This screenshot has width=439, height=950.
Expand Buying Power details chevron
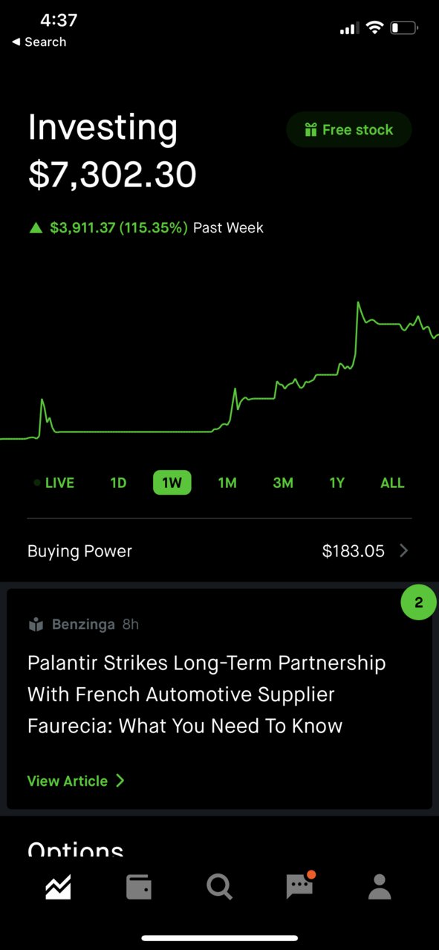coord(404,550)
